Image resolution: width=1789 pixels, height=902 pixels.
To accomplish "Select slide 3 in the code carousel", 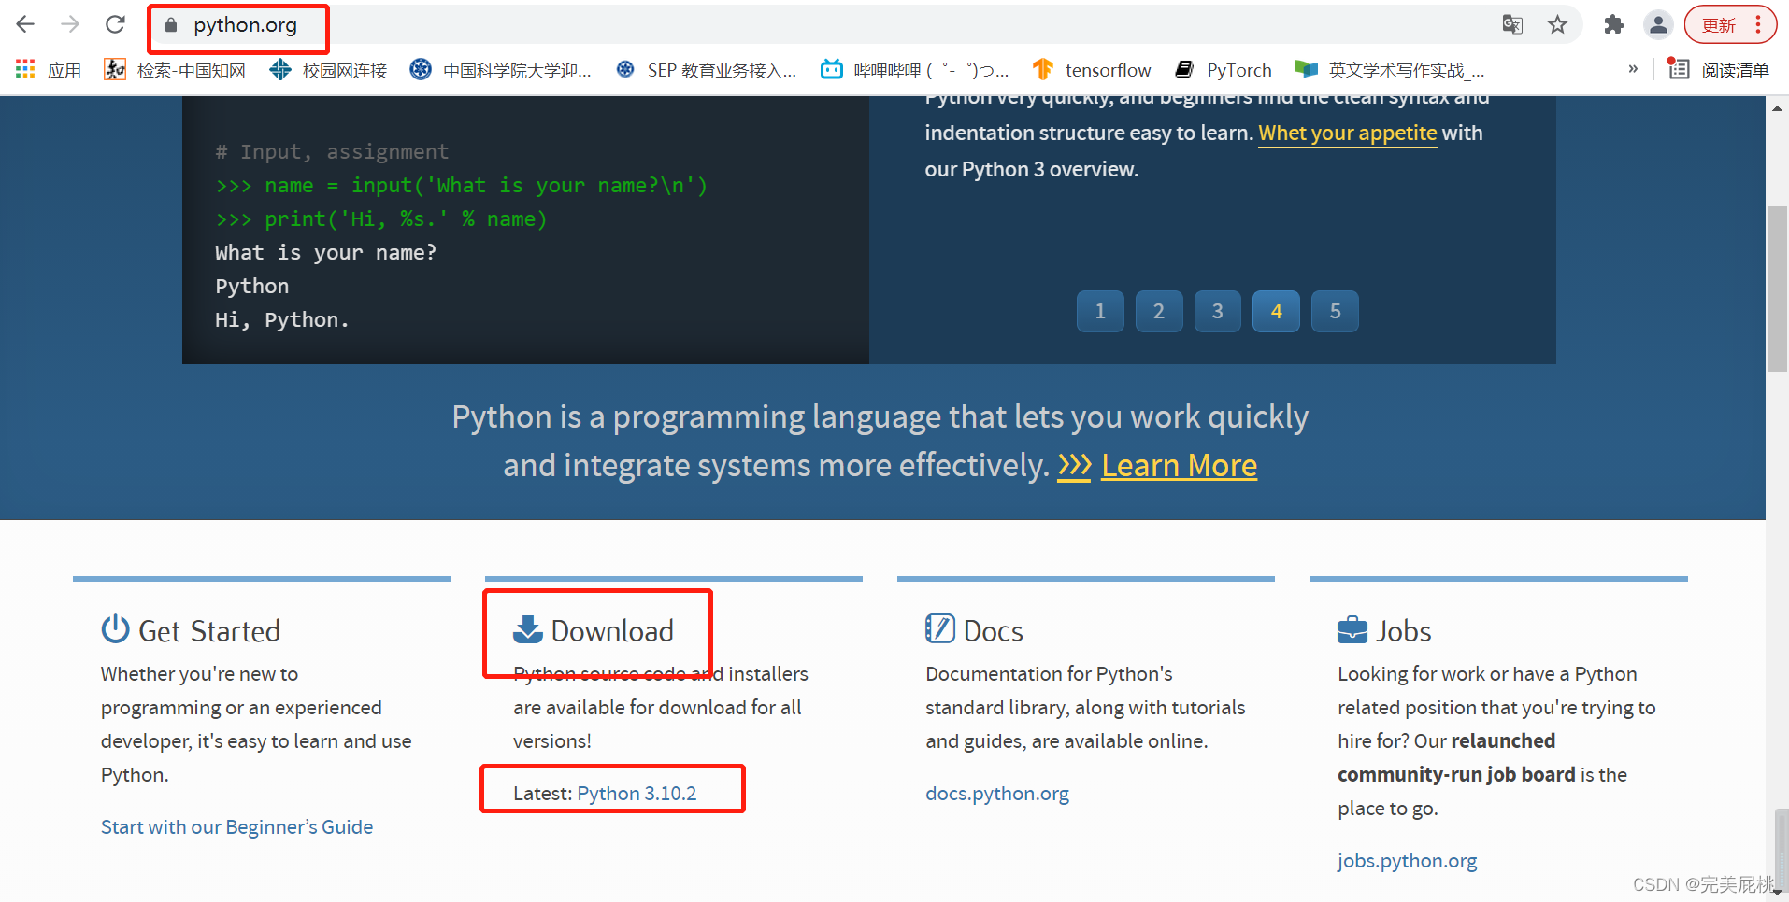I will point(1218,311).
